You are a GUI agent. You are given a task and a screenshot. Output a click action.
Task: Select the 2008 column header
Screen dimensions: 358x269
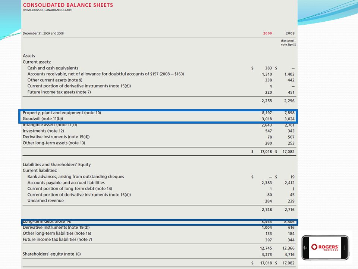tap(290, 33)
